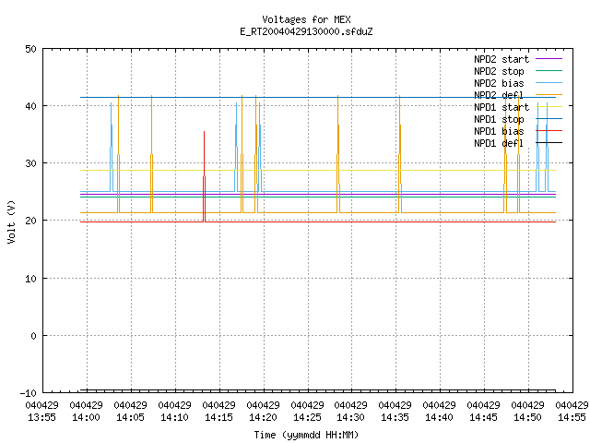
Task: Click the red NPD1 bias spike near 14:13
Action: pyautogui.click(x=205, y=176)
